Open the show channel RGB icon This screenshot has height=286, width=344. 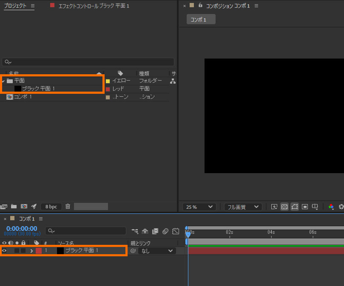click(x=331, y=207)
